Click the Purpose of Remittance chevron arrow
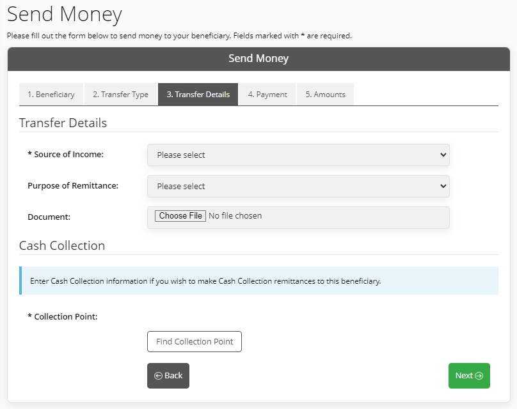Screen dimensions: 517x409 443,186
